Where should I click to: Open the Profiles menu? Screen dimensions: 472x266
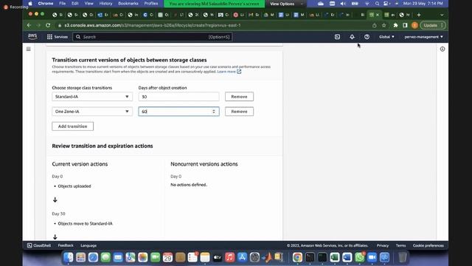[x=151, y=4]
